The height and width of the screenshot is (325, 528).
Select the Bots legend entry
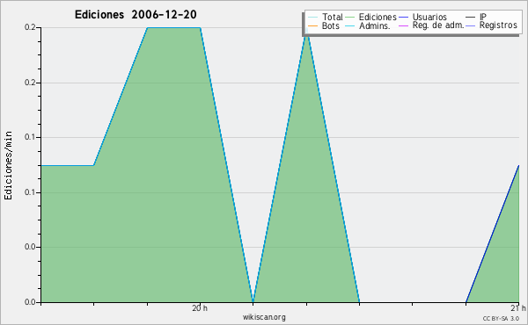coord(324,25)
